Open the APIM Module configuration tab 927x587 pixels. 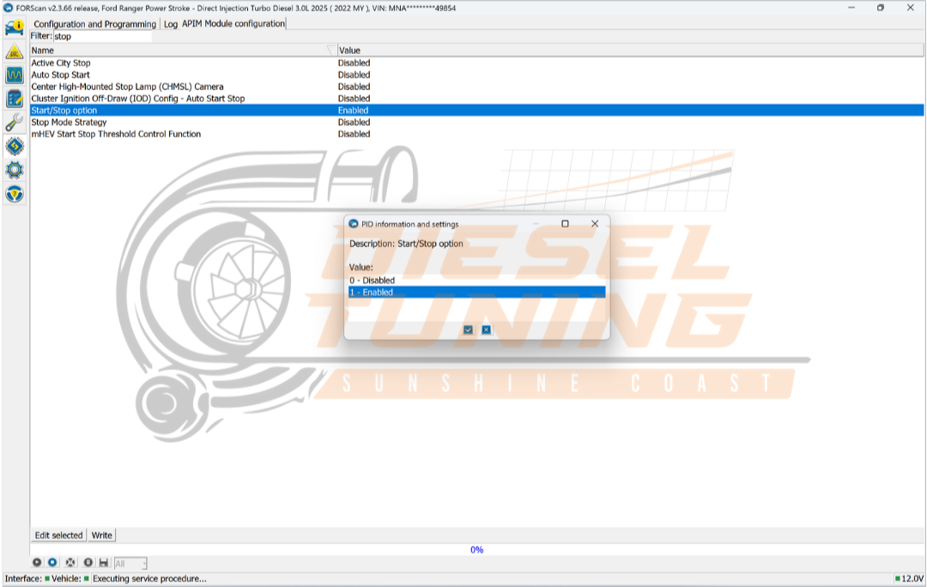coord(232,23)
